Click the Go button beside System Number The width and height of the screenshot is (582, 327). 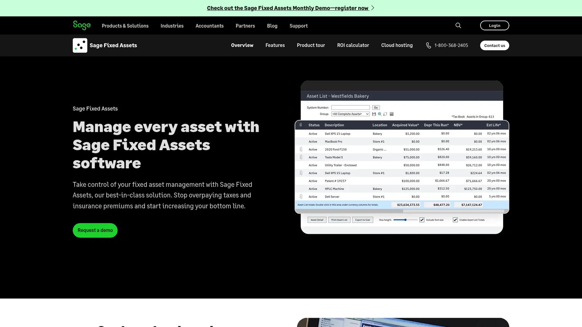(376, 108)
